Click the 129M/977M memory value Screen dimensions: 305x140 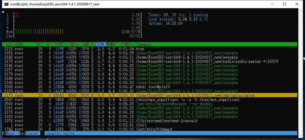click(x=131, y=32)
